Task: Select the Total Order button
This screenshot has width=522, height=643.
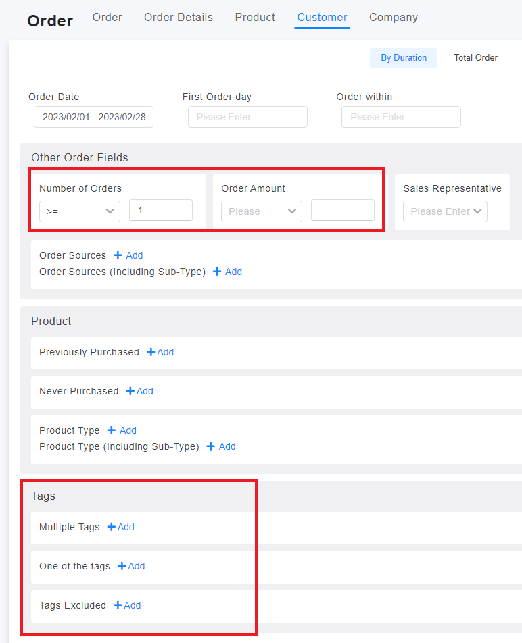Action: (x=475, y=58)
